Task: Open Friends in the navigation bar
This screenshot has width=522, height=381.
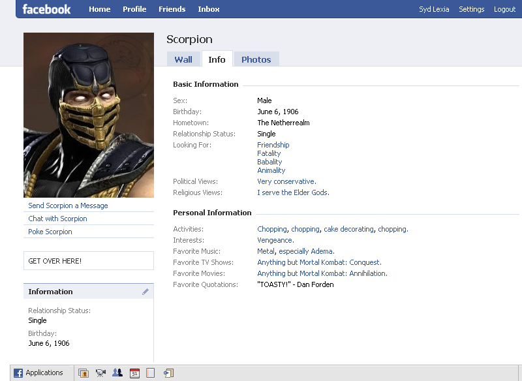Action: pyautogui.click(x=172, y=9)
